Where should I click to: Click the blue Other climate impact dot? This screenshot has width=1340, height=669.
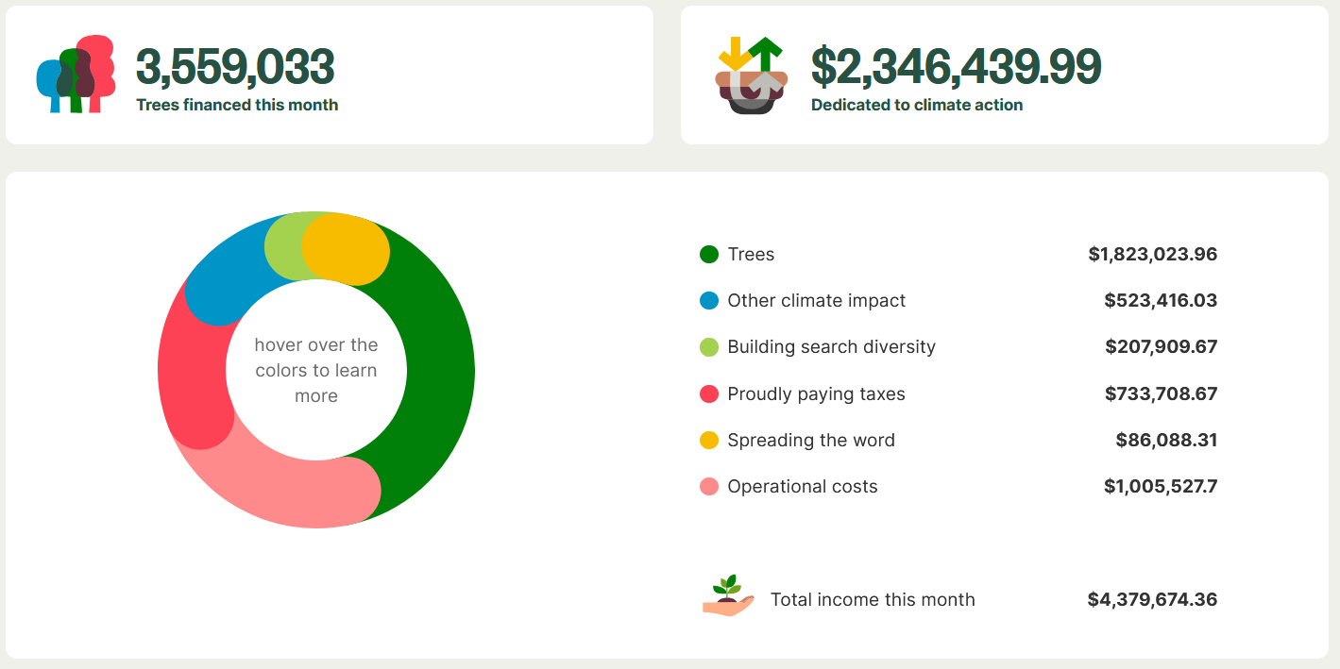[x=709, y=300]
